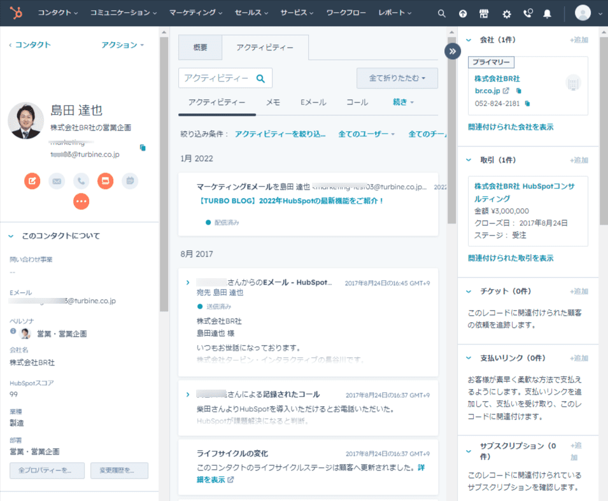Open the marketplace icon in top bar
The width and height of the screenshot is (608, 501).
tap(484, 13)
